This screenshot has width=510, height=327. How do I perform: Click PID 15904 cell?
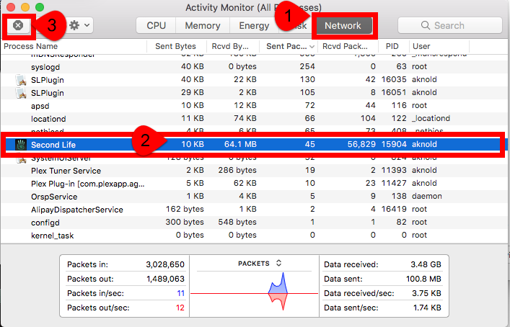coord(394,145)
